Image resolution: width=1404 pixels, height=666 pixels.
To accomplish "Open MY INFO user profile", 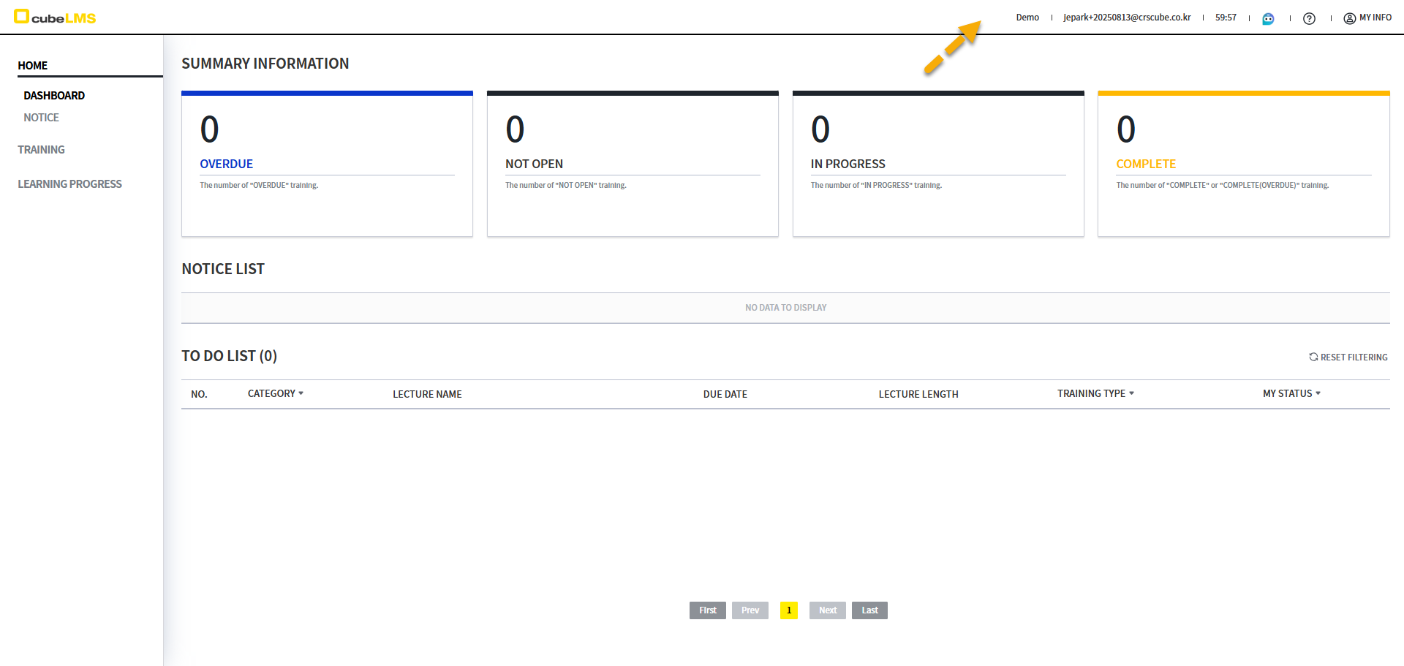I will [1367, 18].
